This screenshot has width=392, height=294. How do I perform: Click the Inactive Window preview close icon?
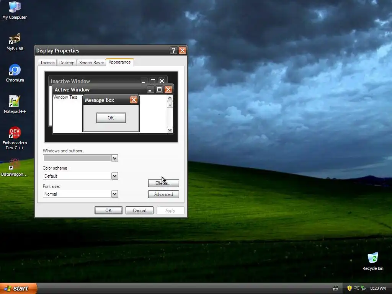tap(162, 81)
